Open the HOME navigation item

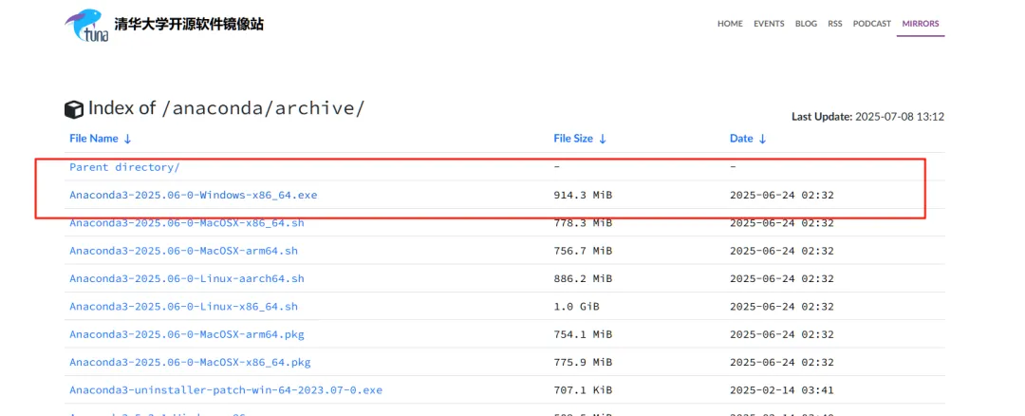(x=730, y=24)
